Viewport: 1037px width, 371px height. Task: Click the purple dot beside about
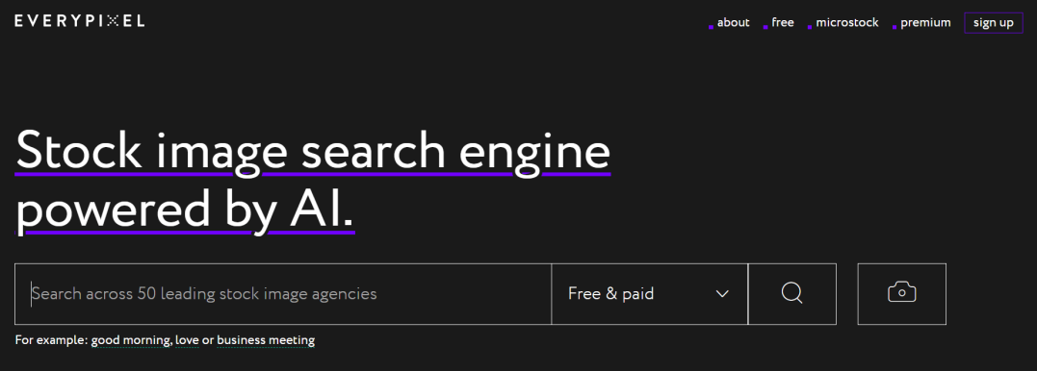click(x=711, y=27)
